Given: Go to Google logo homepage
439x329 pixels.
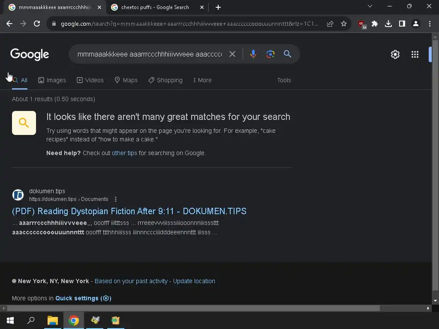Looking at the screenshot, I should (x=30, y=54).
